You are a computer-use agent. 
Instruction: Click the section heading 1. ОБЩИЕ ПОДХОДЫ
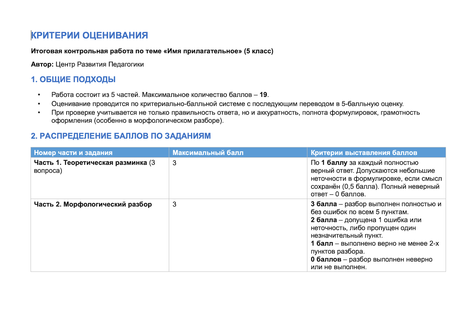pos(73,80)
